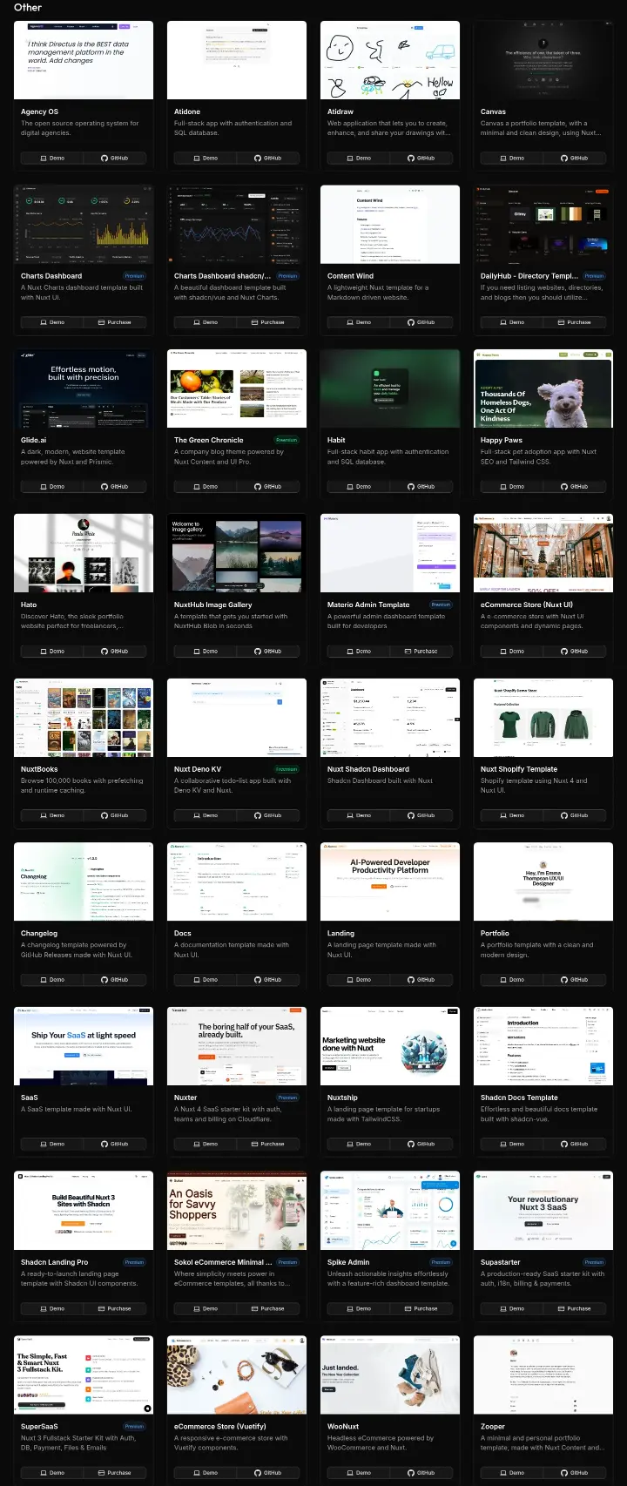Open the eCommerce Store (Nuxt UI) Demo
Screen dimensions: 627x1486
click(x=512, y=652)
